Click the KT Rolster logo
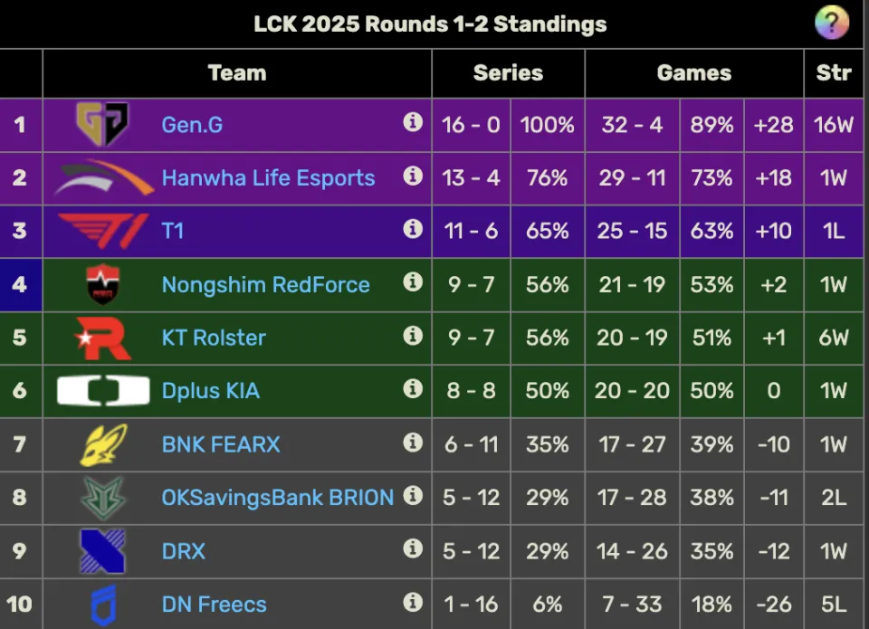 coord(102,338)
